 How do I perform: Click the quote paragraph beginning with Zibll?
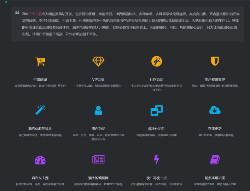point(131,24)
